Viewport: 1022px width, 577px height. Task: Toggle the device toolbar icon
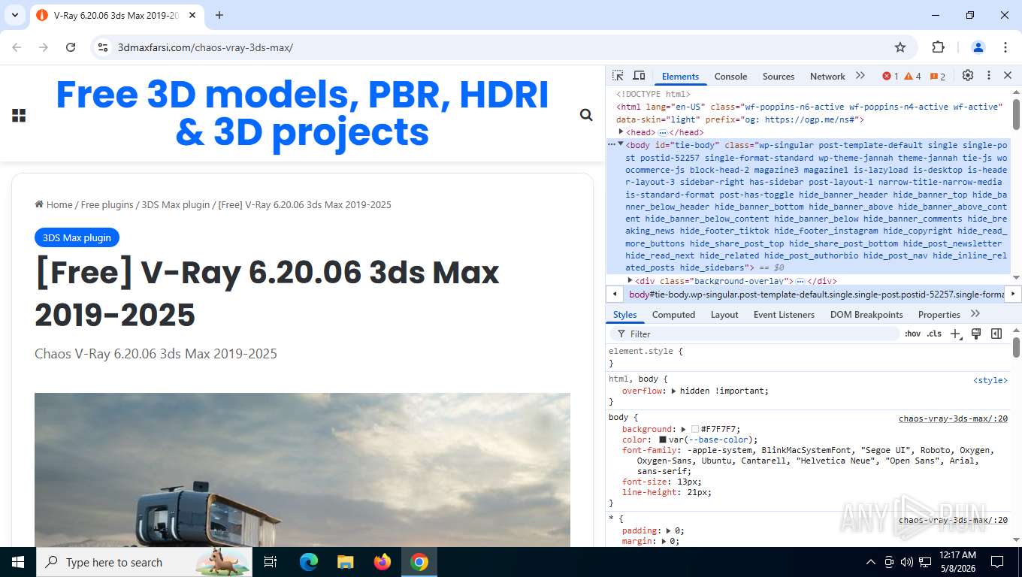(639, 76)
